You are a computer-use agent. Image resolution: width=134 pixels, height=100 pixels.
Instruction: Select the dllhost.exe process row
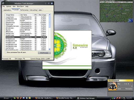click(26, 32)
